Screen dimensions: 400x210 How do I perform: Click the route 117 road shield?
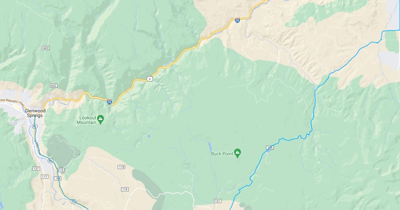point(45,176)
